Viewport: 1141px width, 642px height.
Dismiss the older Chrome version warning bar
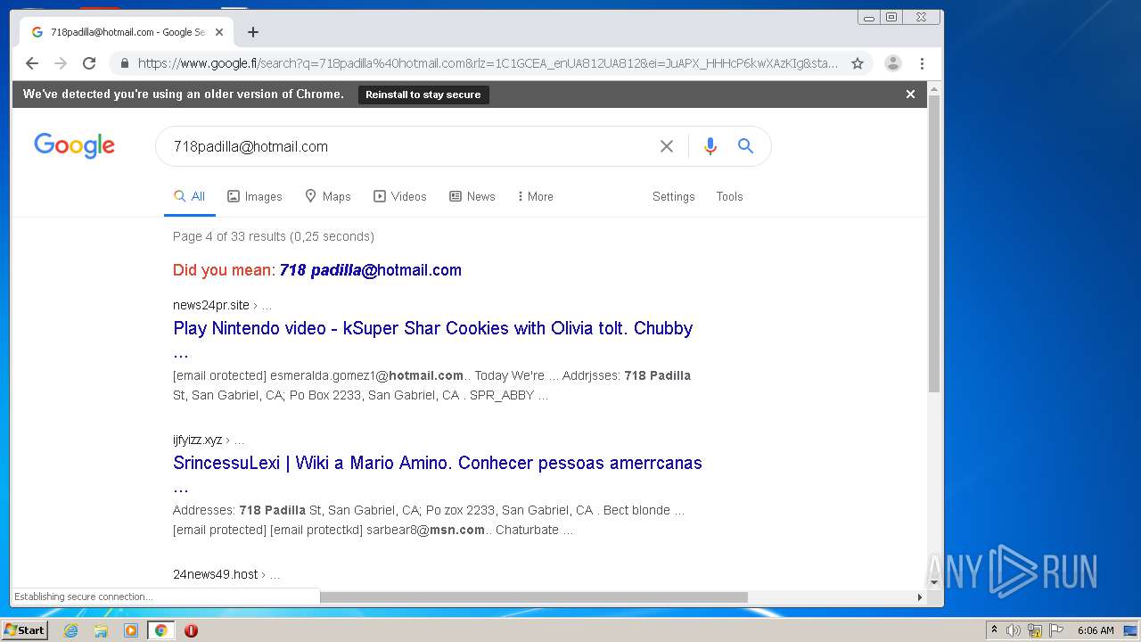[910, 94]
